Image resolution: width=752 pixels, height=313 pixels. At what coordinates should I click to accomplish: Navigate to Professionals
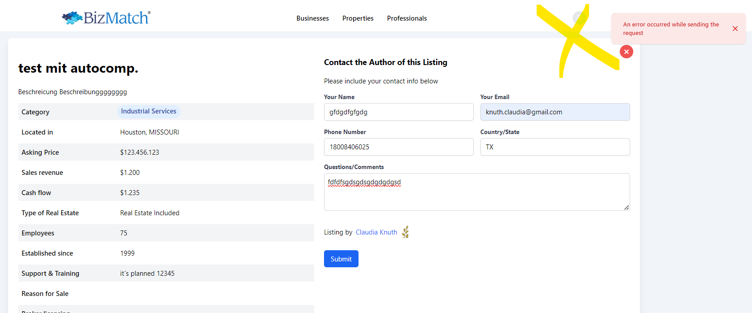coord(406,18)
